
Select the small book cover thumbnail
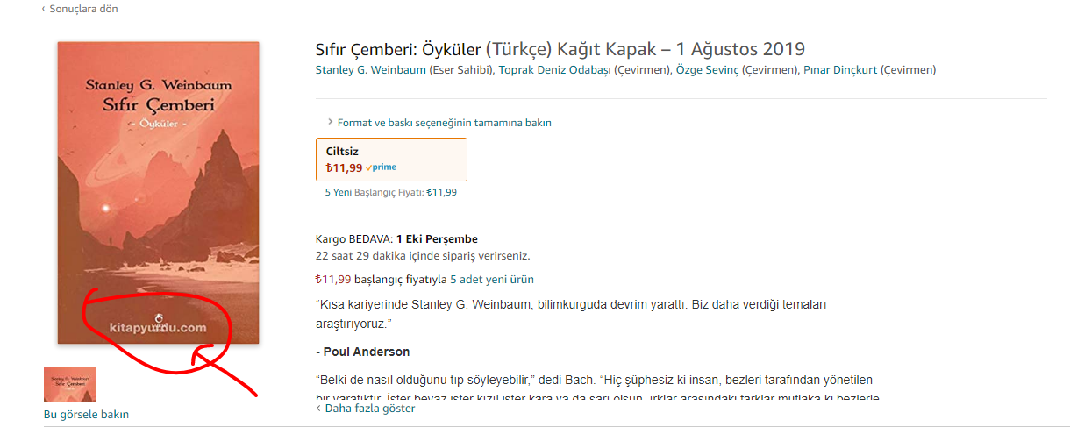tap(70, 384)
